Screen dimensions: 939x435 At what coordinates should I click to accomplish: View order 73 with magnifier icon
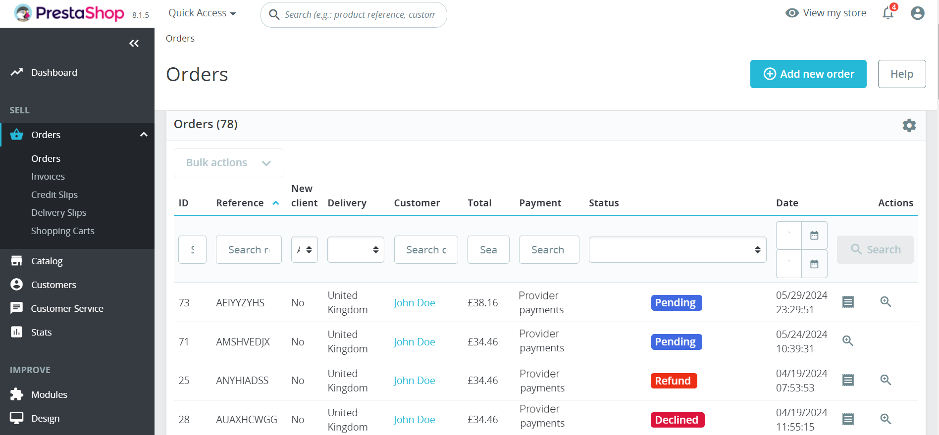[x=886, y=302]
